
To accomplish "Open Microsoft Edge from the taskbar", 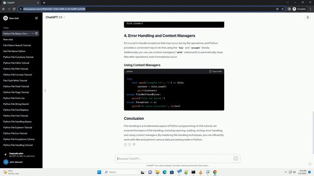I will [x=165, y=172].
